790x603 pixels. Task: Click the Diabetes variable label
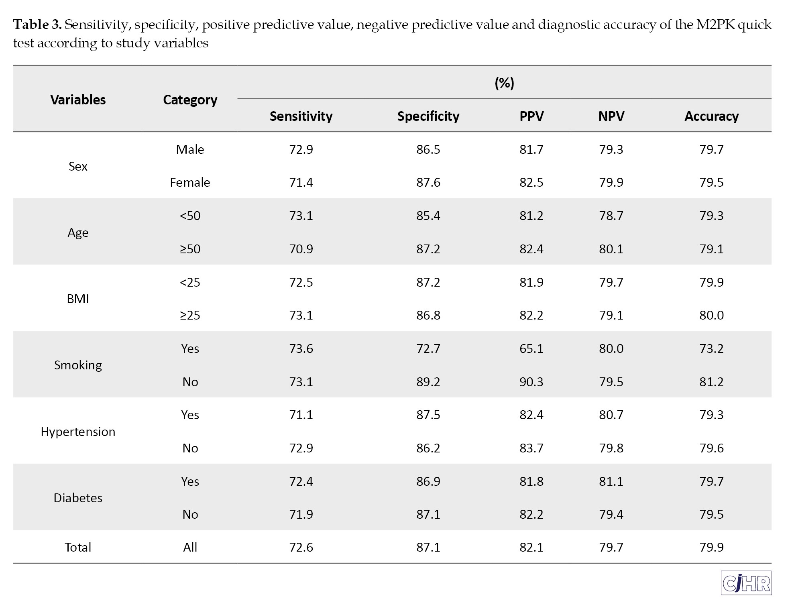(x=78, y=498)
